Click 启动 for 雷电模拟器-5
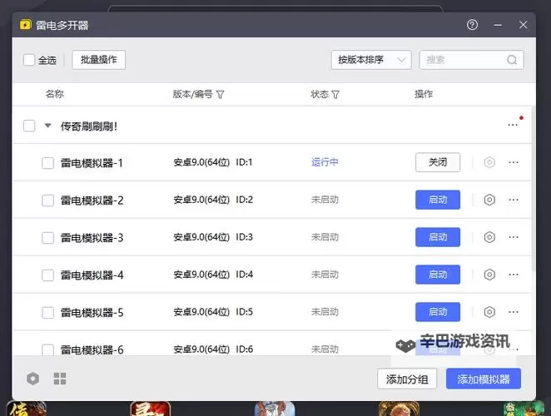The width and height of the screenshot is (551, 416). click(x=438, y=312)
